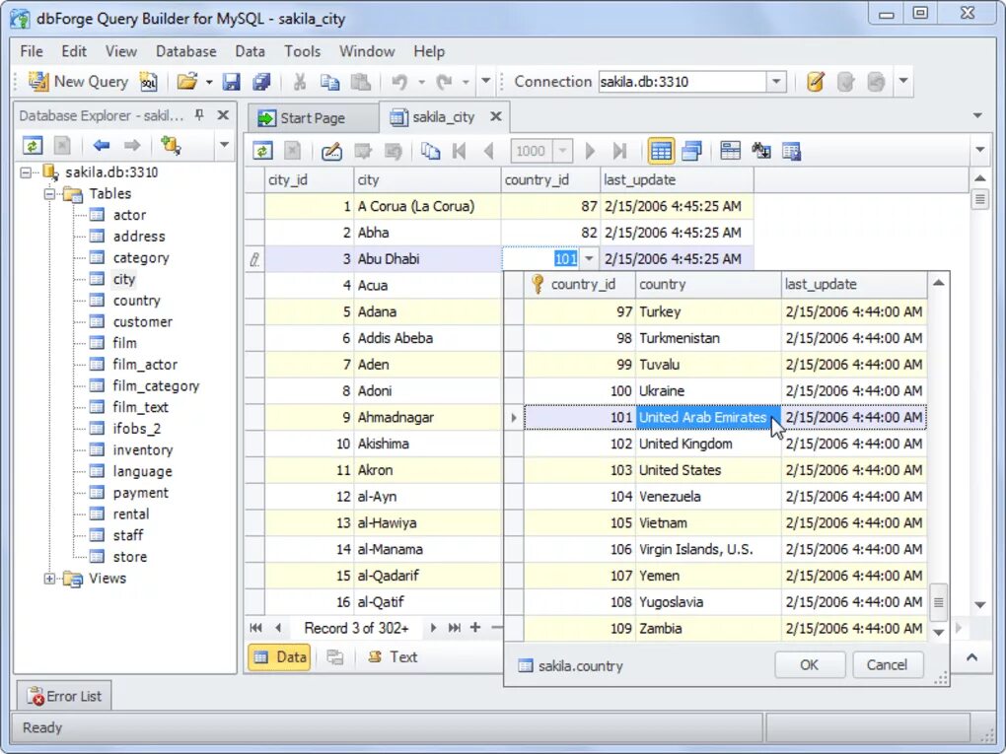
Task: Click the back arrow in Database Explorer
Action: coord(101,146)
